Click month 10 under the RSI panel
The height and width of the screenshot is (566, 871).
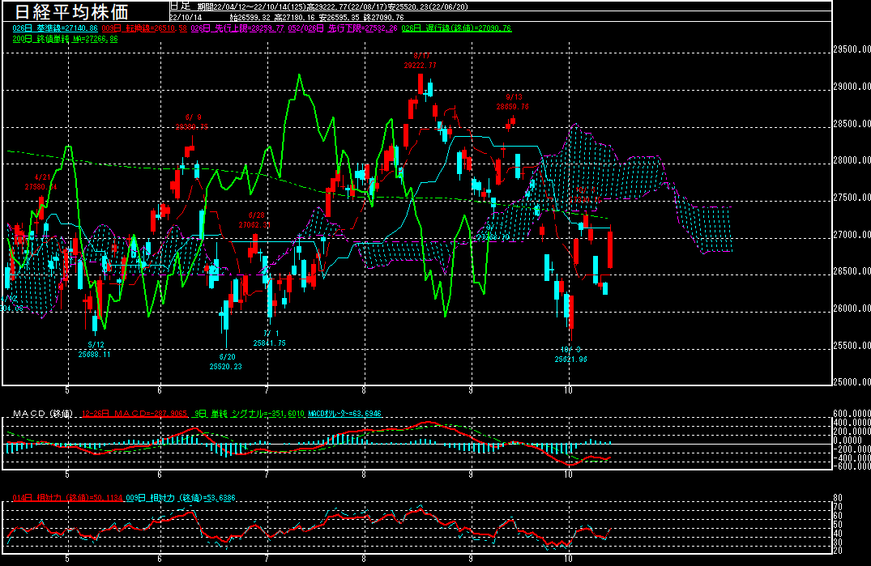[568, 559]
